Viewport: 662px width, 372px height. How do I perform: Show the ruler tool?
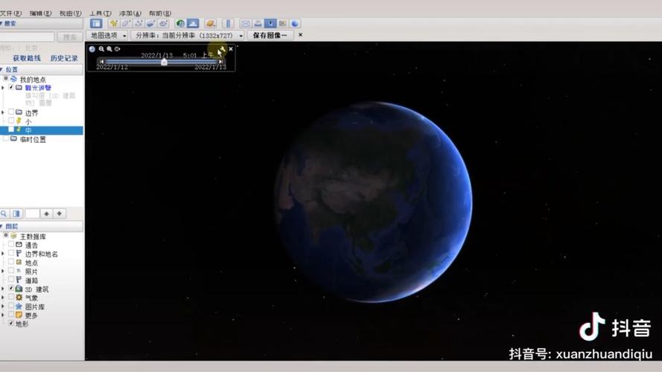point(229,24)
